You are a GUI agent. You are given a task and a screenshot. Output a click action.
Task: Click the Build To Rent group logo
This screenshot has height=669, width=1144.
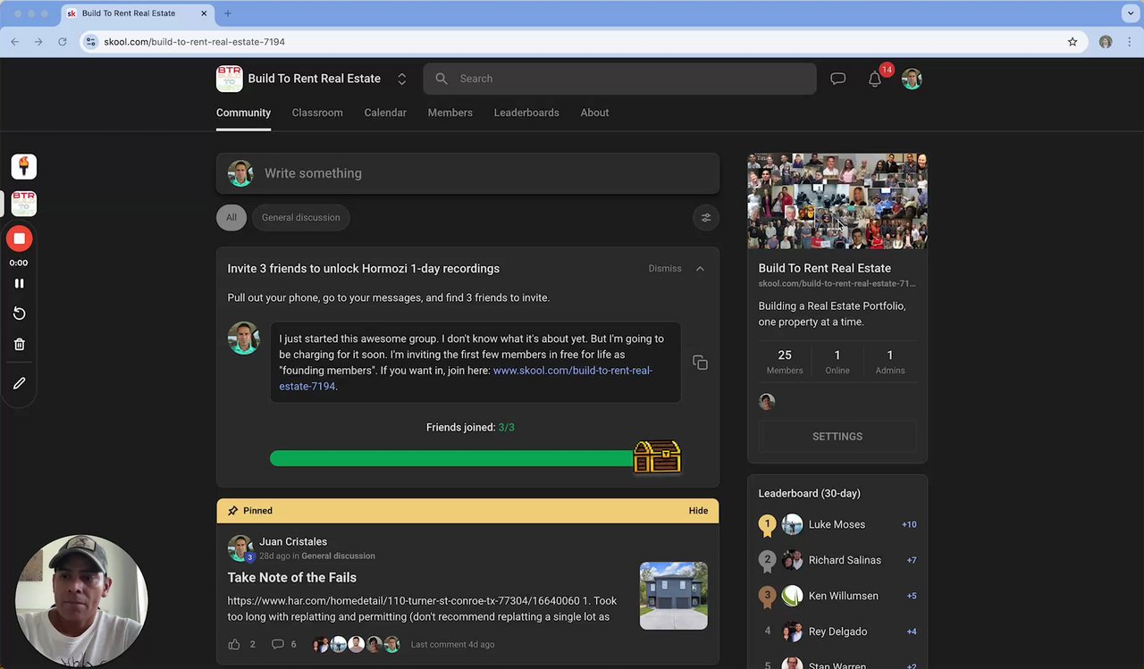[x=229, y=79]
